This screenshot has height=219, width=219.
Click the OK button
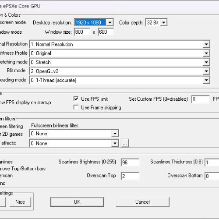point(77,202)
